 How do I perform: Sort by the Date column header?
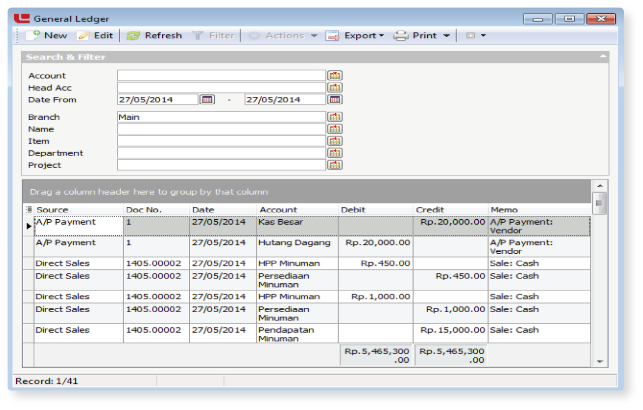[x=223, y=209]
